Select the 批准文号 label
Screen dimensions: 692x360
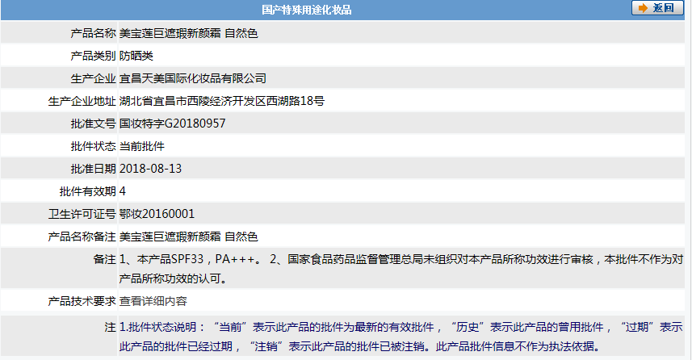93,124
